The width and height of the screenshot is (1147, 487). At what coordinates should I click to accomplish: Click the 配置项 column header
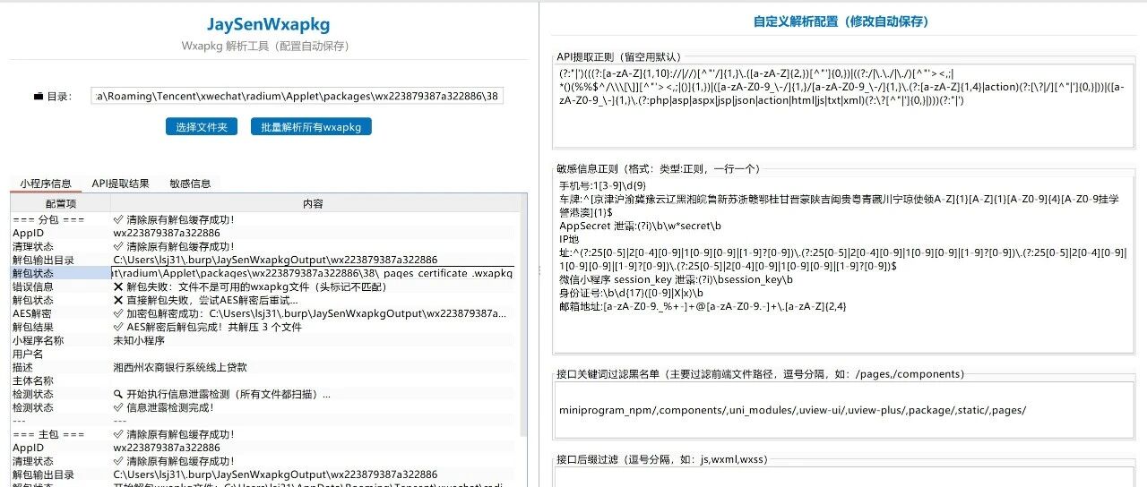tap(61, 204)
